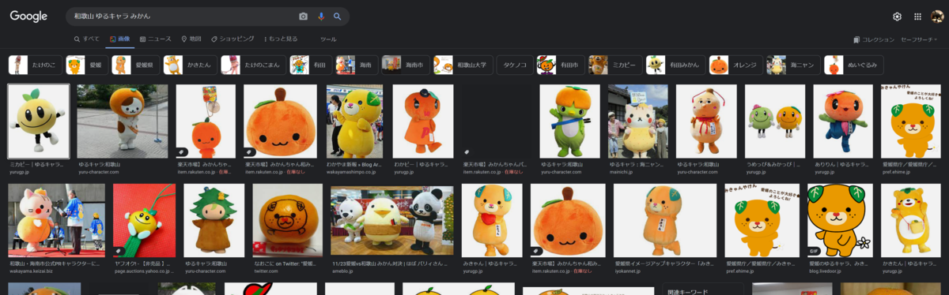
Task: Filter by 和歌山大学 chip
Action: pyautogui.click(x=464, y=65)
